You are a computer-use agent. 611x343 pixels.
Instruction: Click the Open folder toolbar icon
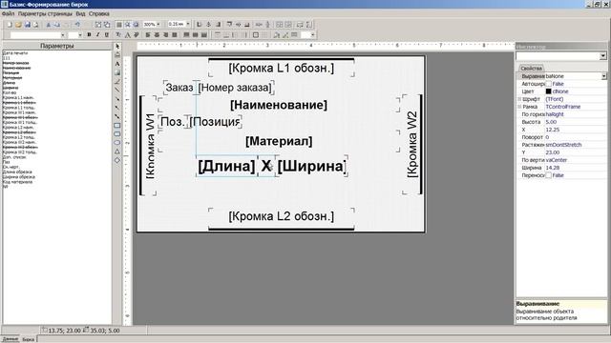coord(18,25)
